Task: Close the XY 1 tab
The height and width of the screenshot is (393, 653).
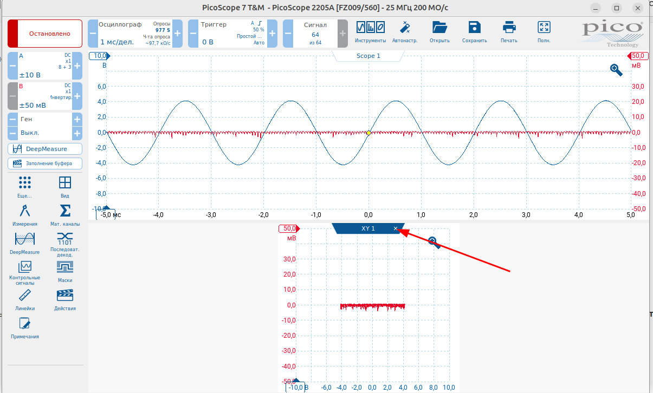Action: click(x=396, y=228)
